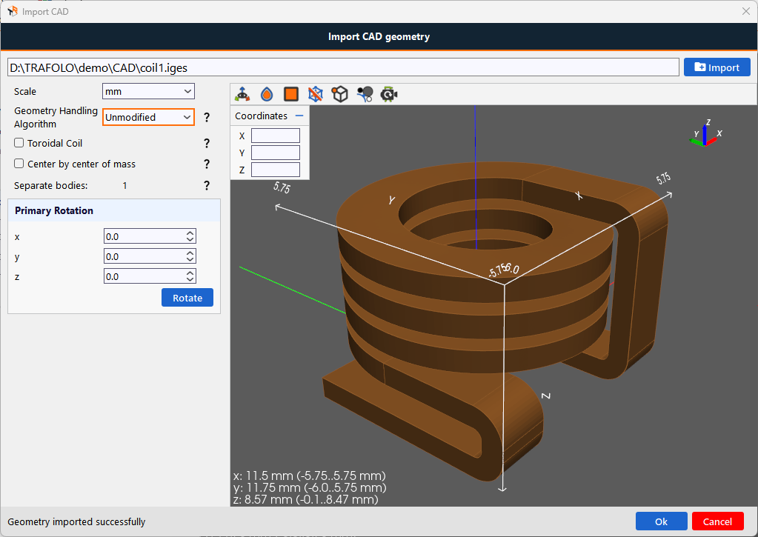Click the 'Separate bodies:' label

coord(51,186)
